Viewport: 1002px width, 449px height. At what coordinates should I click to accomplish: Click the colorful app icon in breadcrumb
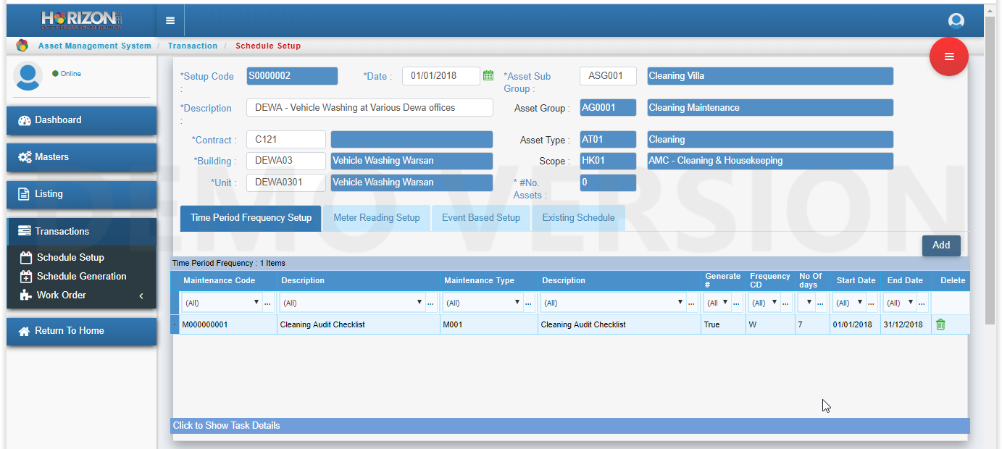click(22, 46)
